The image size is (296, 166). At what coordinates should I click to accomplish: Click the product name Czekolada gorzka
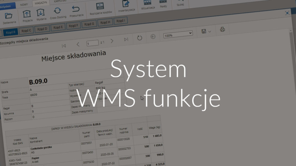click(41, 148)
